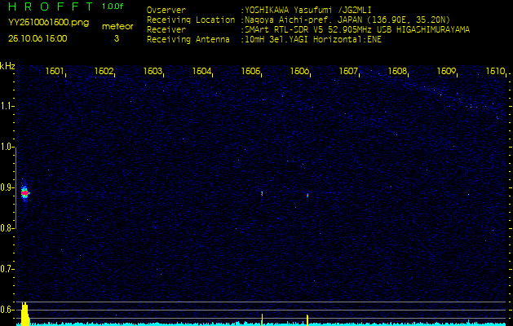The width and height of the screenshot is (513, 326).
Task: Click the 1610 time marker
Action: coord(495,72)
